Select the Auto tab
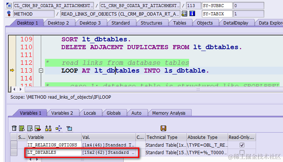Viewport: 283px width, 162px height. 136,113
